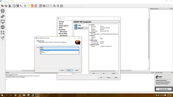Select the vIOS-L2 template
Screen dimensions: 173x97
81,28
